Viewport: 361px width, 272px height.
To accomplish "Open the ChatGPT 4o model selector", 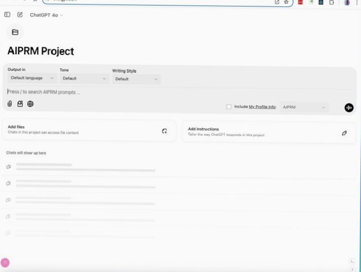I will [x=46, y=15].
